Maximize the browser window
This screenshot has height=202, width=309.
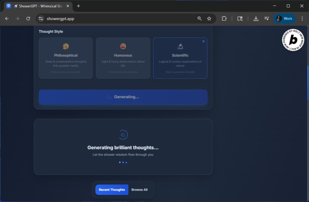pyautogui.click(x=288, y=6)
